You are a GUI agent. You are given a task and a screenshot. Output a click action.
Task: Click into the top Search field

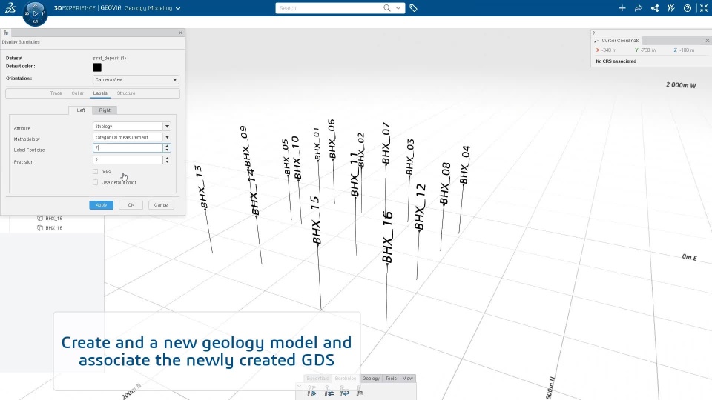(329, 7)
